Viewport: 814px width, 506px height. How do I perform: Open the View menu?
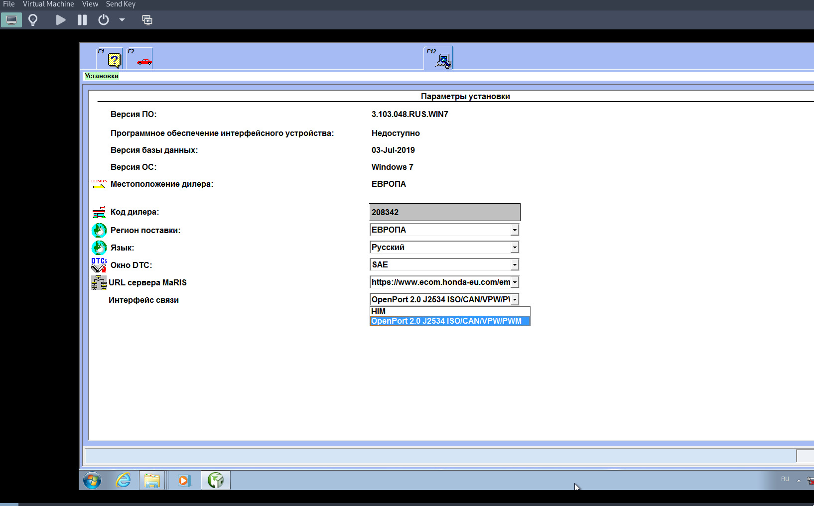point(90,4)
